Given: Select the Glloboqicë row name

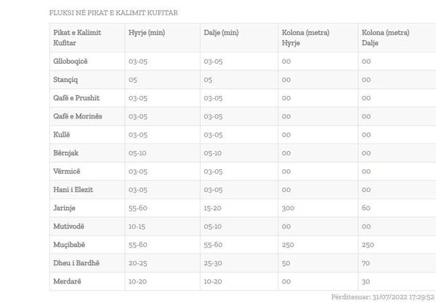Looking at the screenshot, I should [70, 61].
